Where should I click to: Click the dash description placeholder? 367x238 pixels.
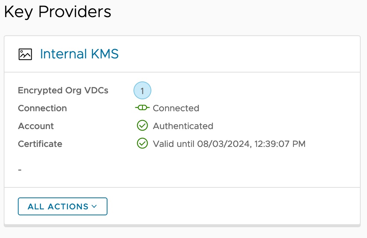(20, 170)
